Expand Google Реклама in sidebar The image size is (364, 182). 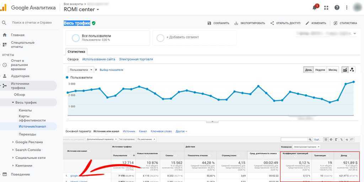(28, 142)
